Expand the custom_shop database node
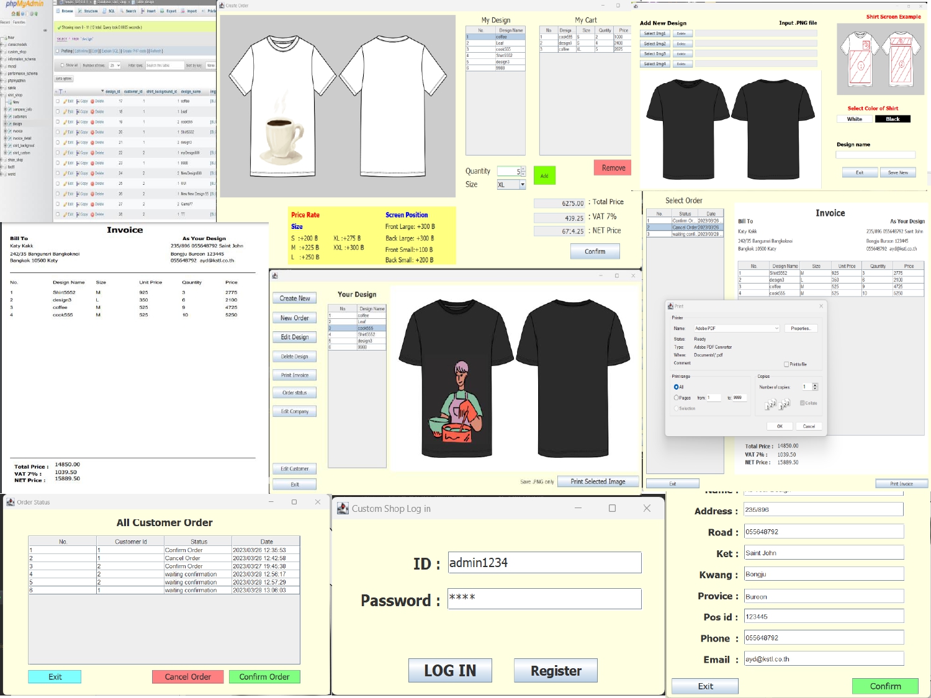This screenshot has width=931, height=698. click(2, 51)
